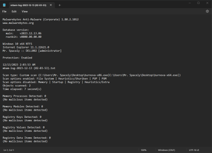
Task: Click the 'Database version:' line
Action: point(16,30)
